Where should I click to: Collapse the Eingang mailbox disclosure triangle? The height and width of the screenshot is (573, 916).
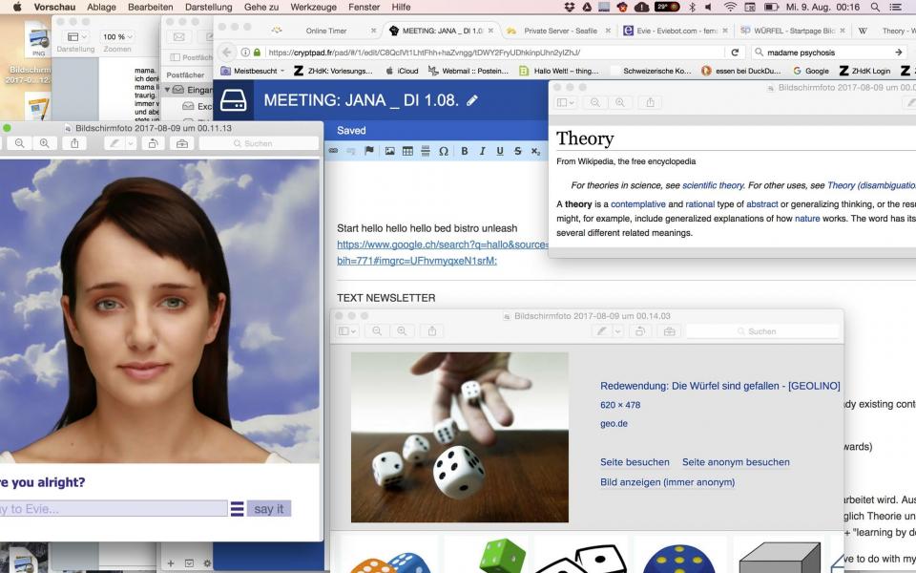pyautogui.click(x=167, y=90)
